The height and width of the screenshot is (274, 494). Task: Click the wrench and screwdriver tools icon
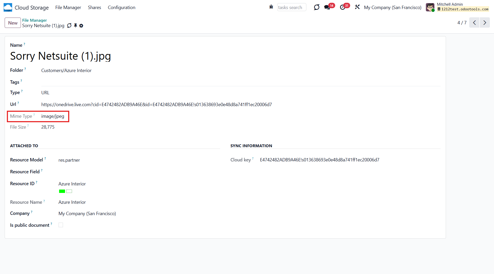[x=357, y=7]
